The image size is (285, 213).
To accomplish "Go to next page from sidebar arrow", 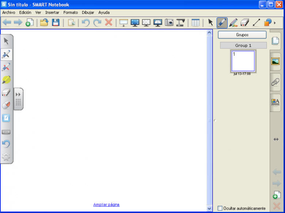I will pos(277,183).
